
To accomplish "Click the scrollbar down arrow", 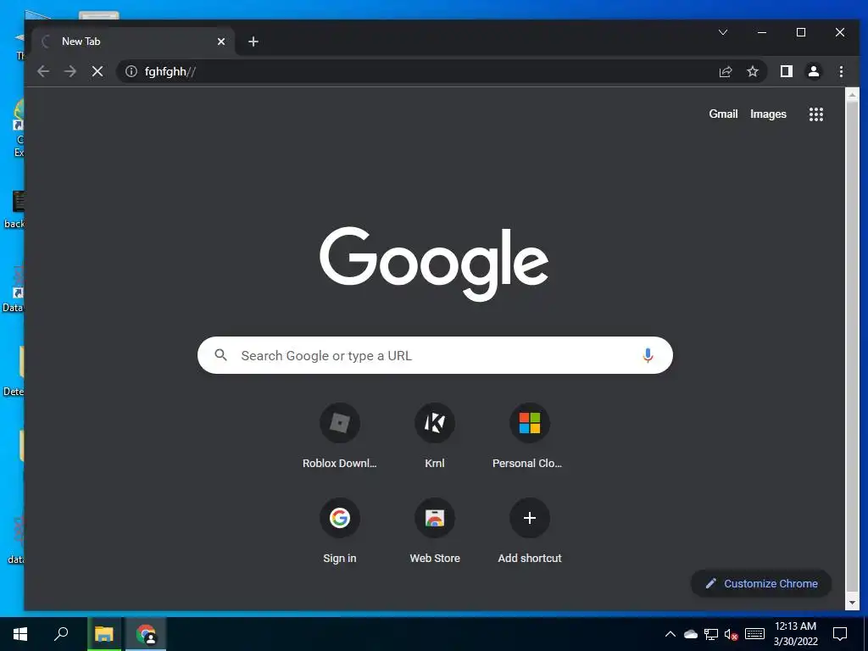I will click(x=853, y=603).
